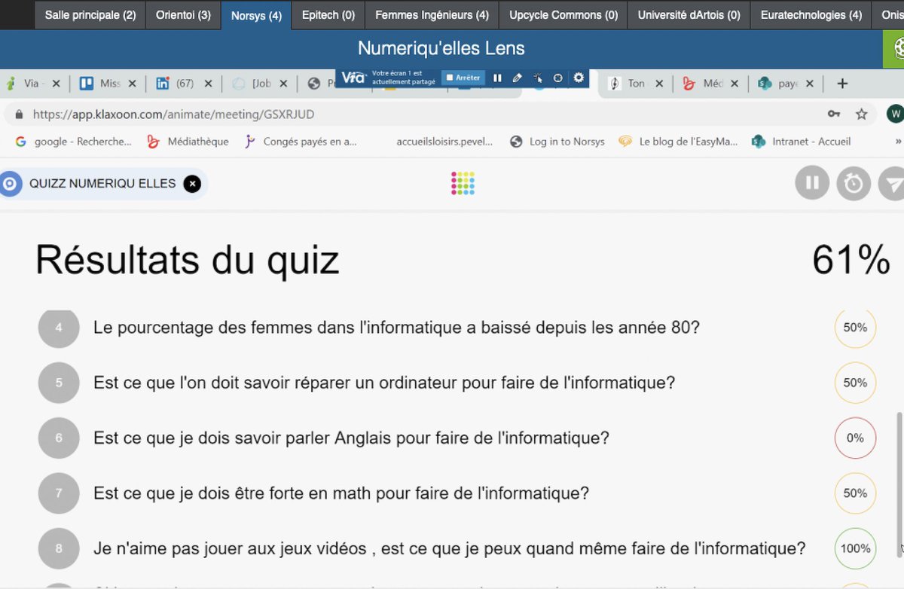Viewport: 904px width, 589px height.
Task: Stop screen sharing with the Arrêter button
Action: tap(463, 78)
